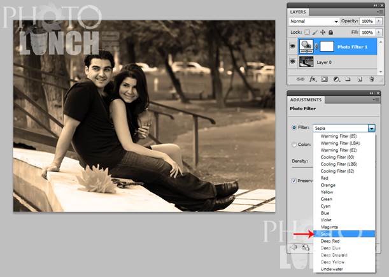Select the Photo Filter 1 layer name

[x=352, y=46]
